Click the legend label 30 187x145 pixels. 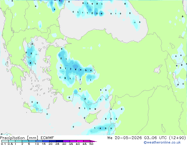(64, 144)
